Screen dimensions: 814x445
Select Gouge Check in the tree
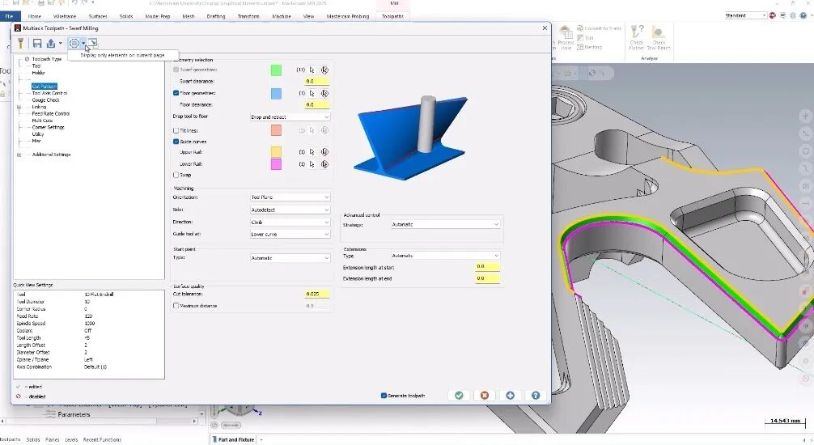pos(45,100)
